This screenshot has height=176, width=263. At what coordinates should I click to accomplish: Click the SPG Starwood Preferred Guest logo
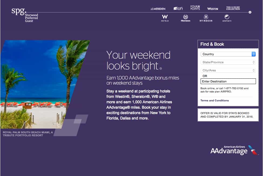coord(25,15)
